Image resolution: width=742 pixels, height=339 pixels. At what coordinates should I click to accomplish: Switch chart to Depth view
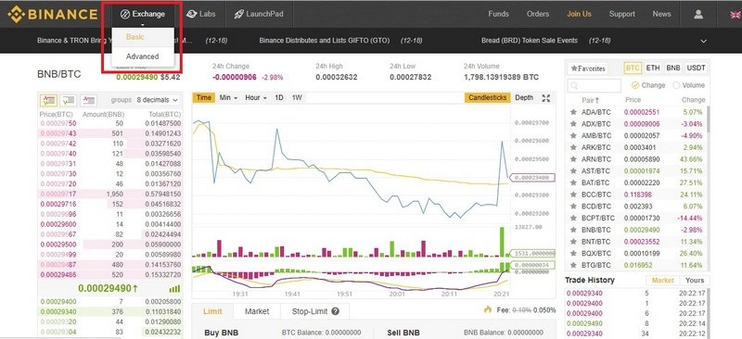coord(524,98)
